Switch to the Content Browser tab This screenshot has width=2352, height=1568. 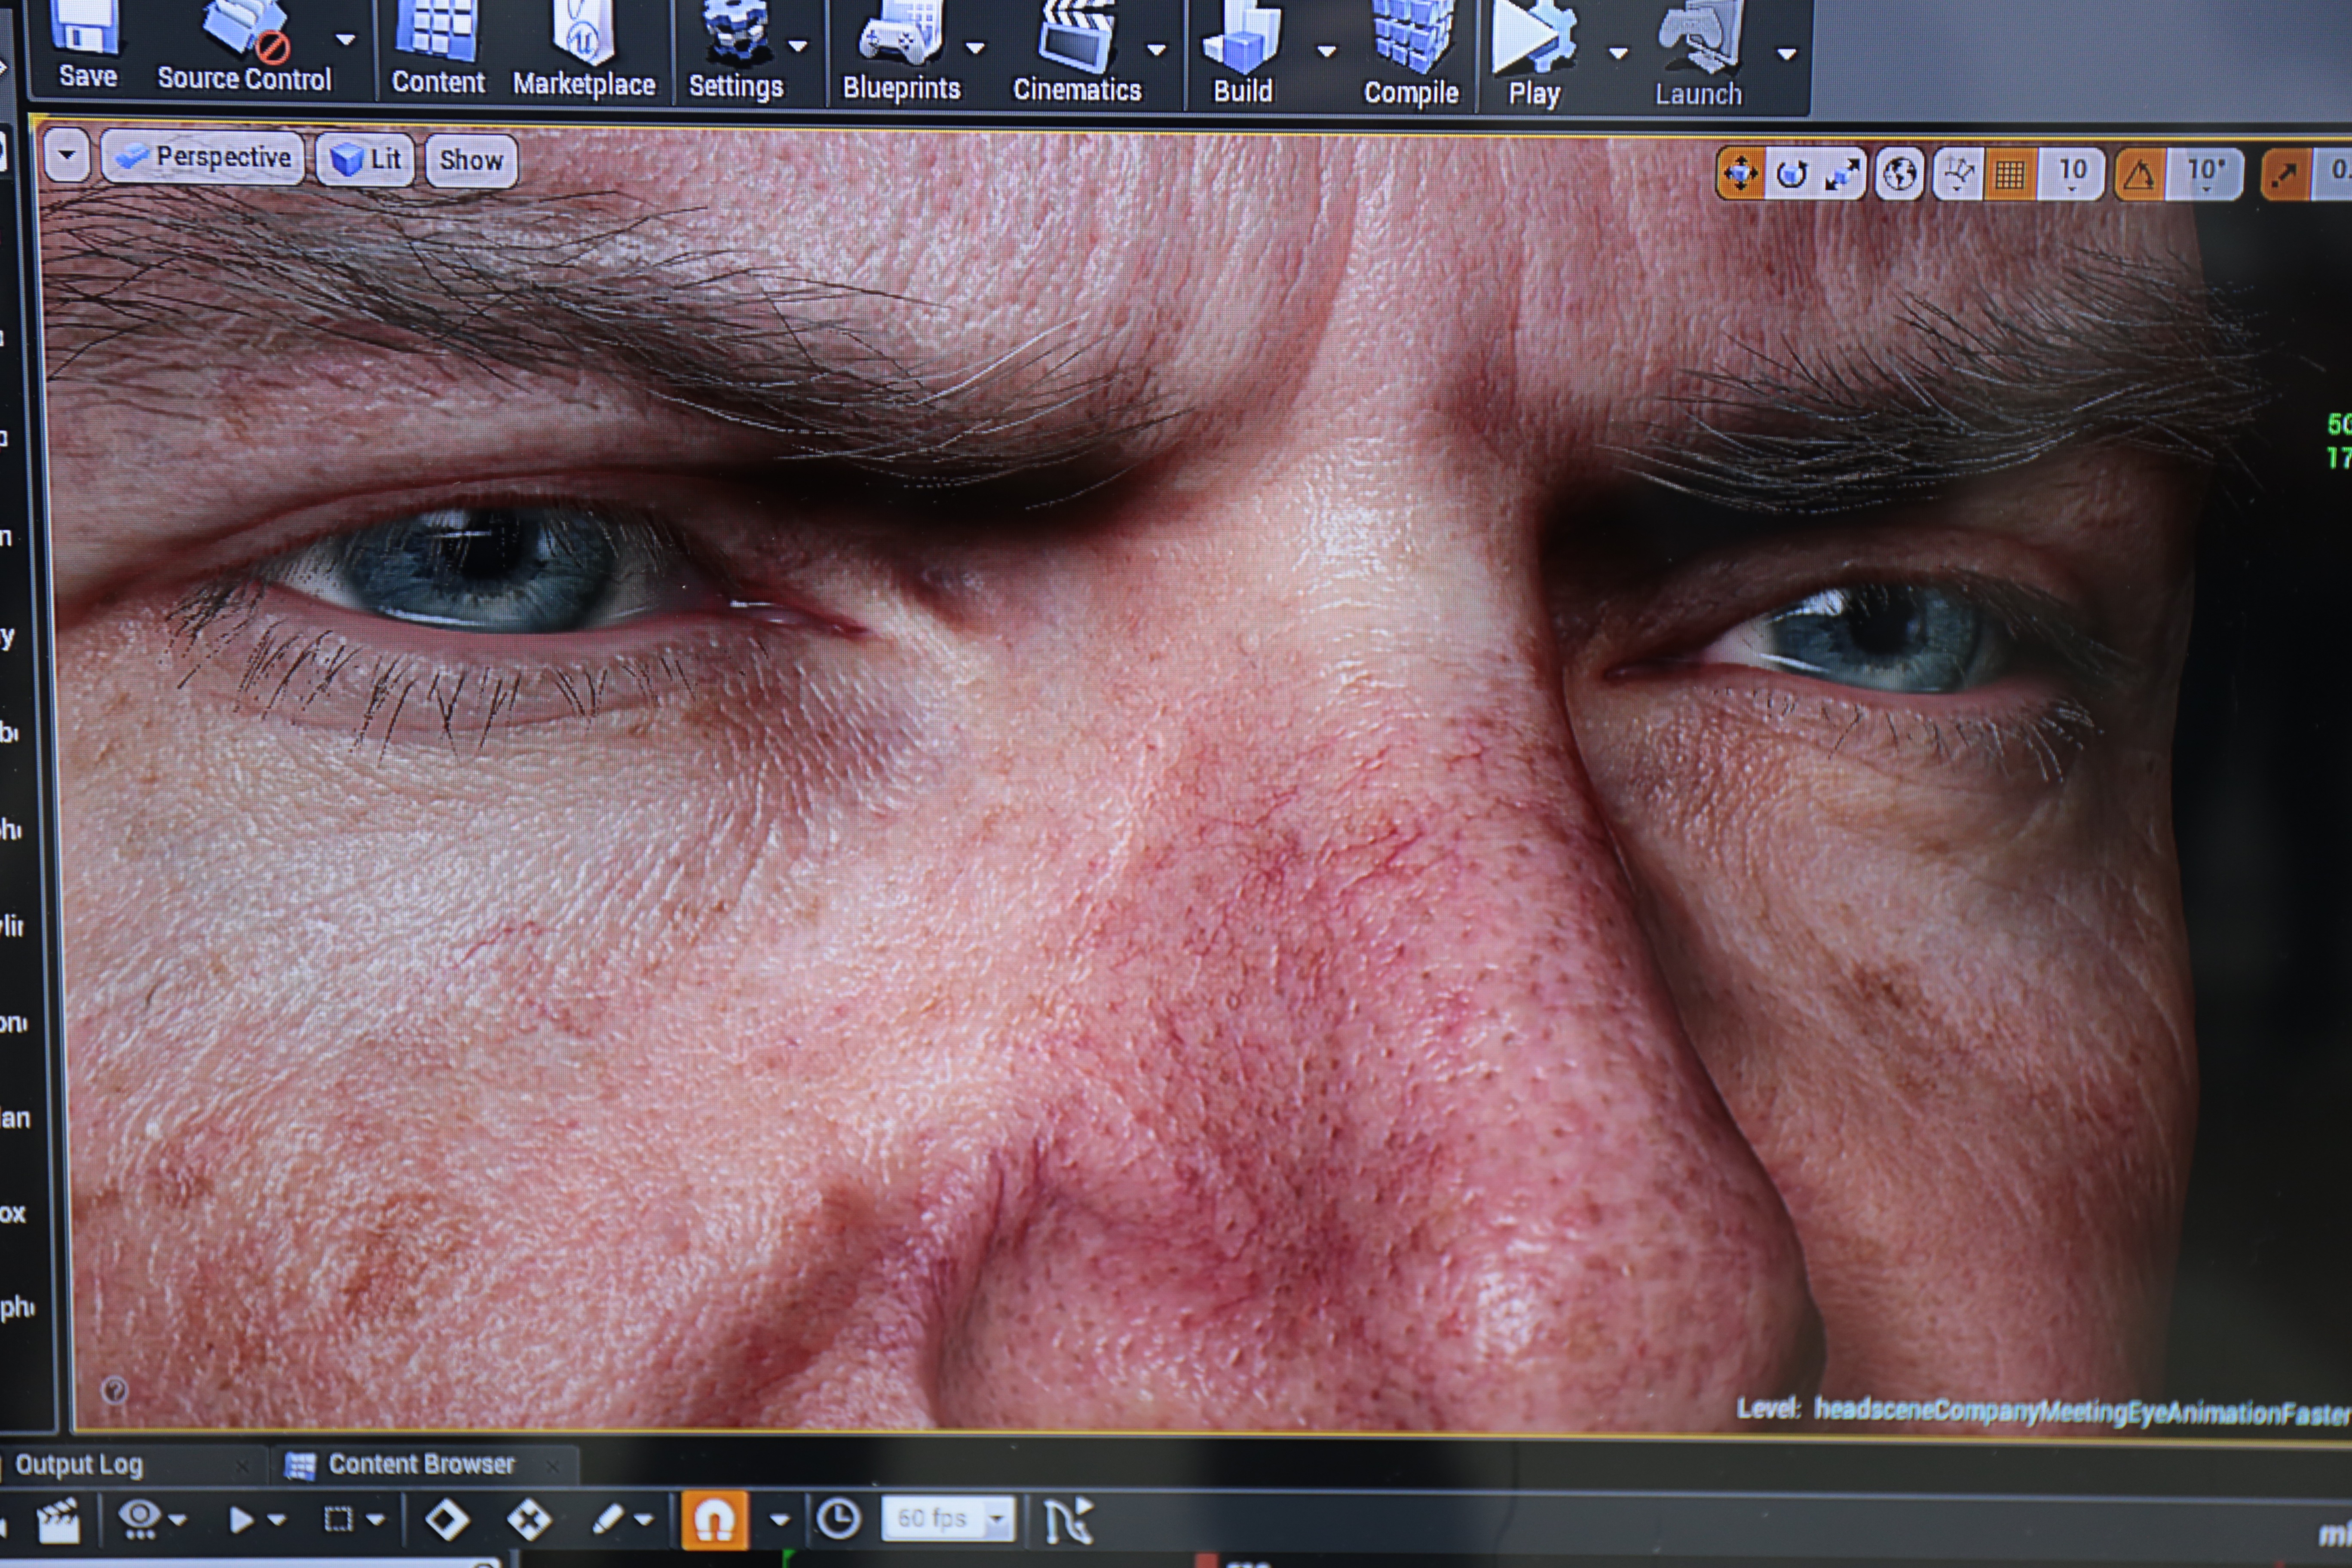[x=420, y=1464]
